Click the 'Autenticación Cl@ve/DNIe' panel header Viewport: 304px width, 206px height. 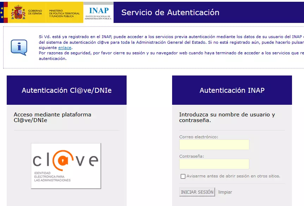(67, 90)
